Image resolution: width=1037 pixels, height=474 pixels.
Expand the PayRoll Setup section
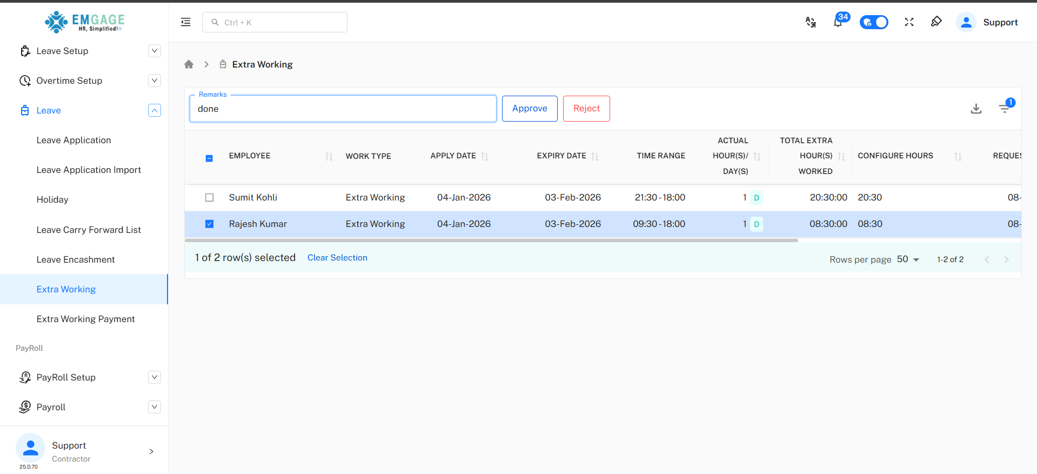coord(154,377)
